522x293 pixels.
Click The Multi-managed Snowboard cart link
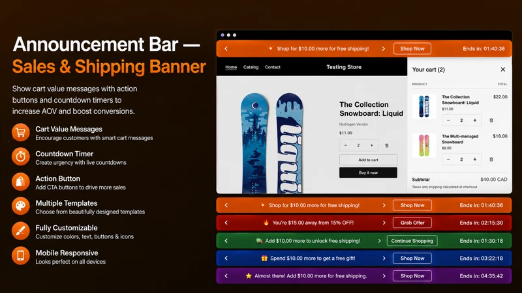[x=460, y=139]
